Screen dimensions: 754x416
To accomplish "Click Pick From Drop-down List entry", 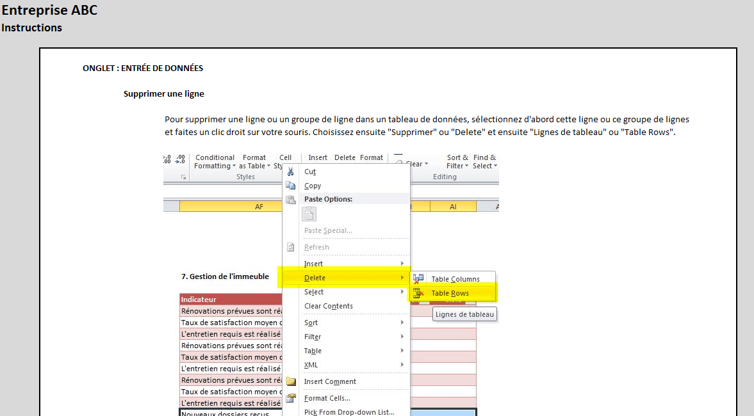I will pyautogui.click(x=348, y=412).
